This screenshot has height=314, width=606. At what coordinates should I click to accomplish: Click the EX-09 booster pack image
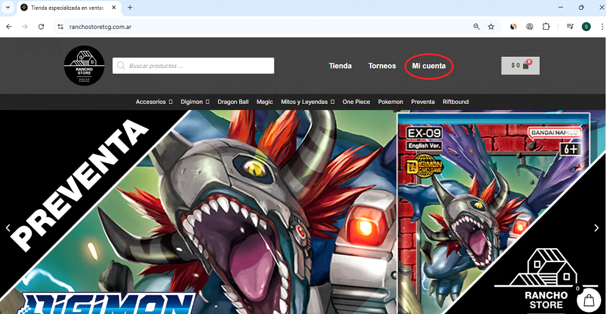pos(494,212)
